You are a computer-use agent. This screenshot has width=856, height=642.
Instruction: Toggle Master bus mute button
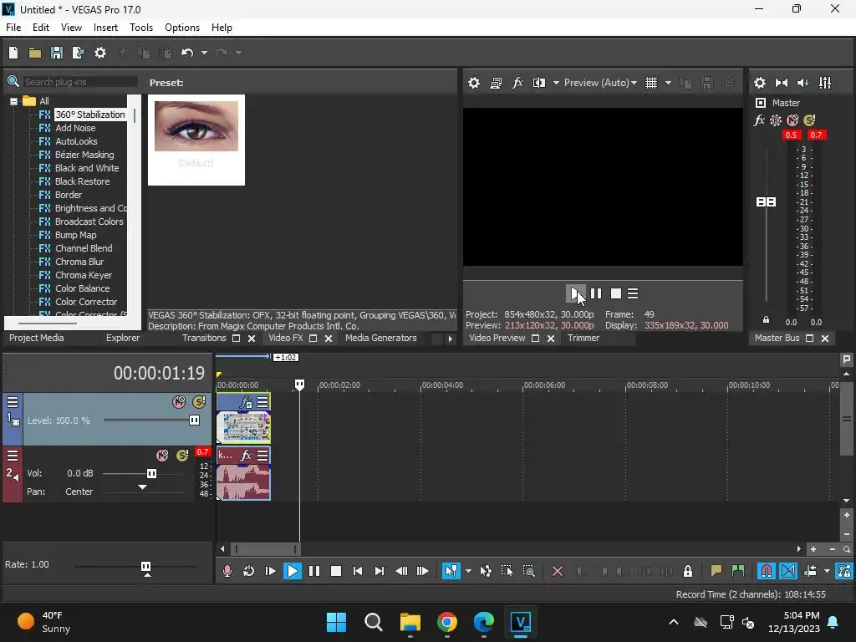coord(792,120)
